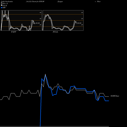Click the '0.03 Close' price label

[115, 96]
